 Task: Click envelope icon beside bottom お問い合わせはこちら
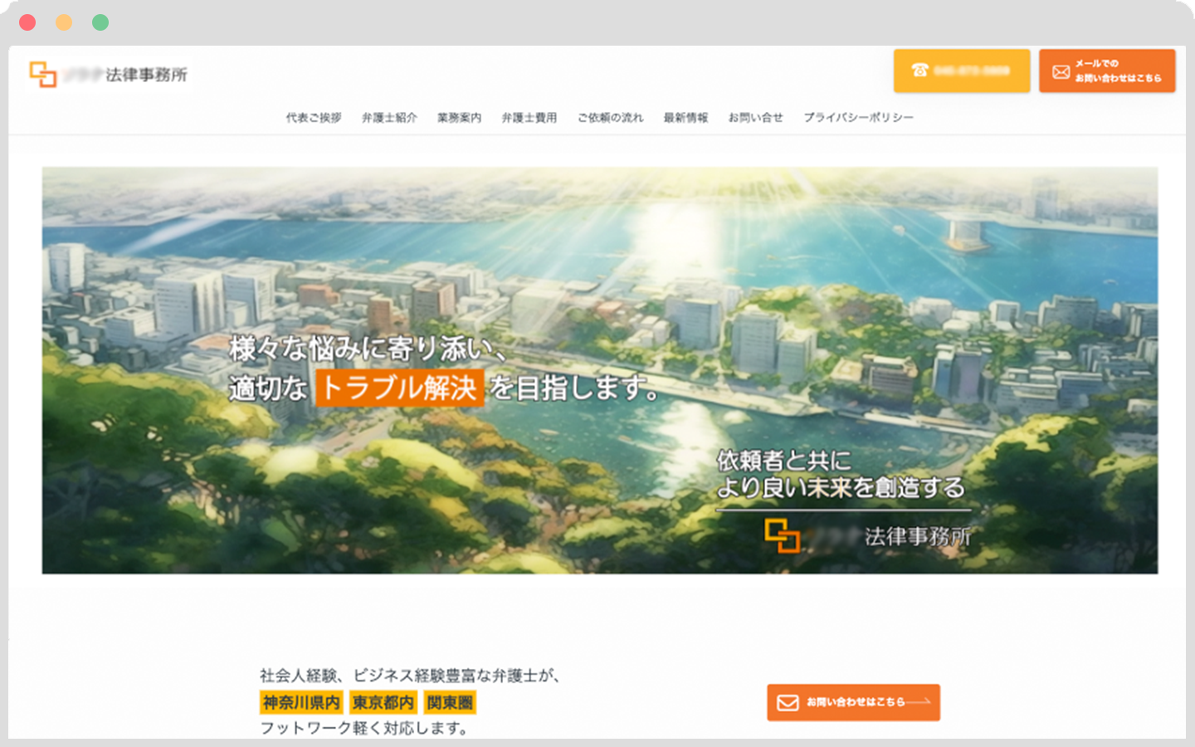click(787, 702)
